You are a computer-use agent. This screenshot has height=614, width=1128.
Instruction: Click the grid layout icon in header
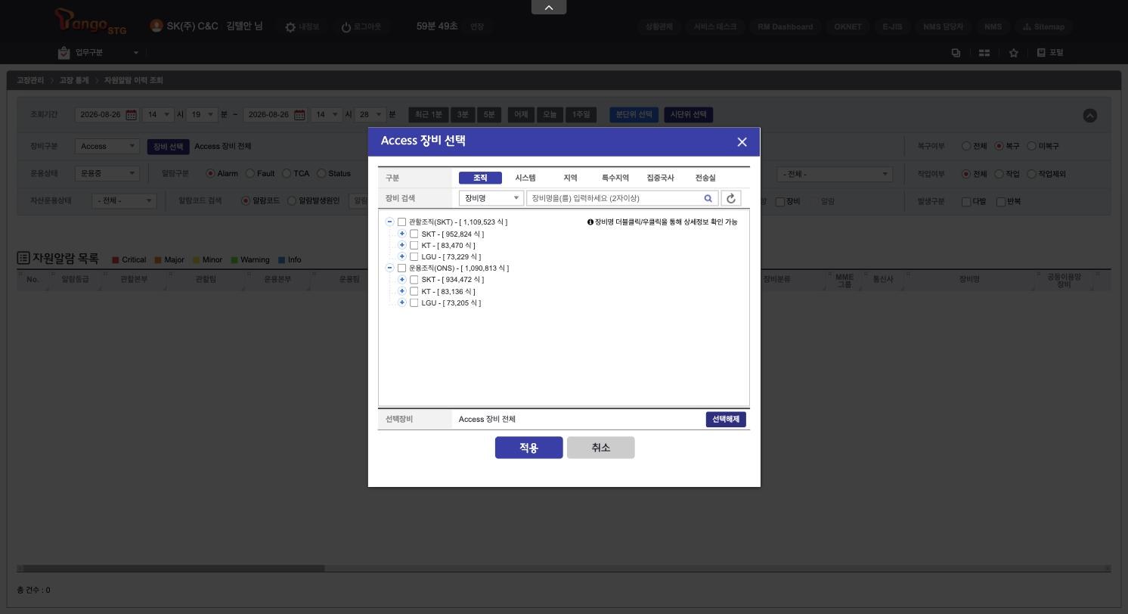[x=984, y=53]
